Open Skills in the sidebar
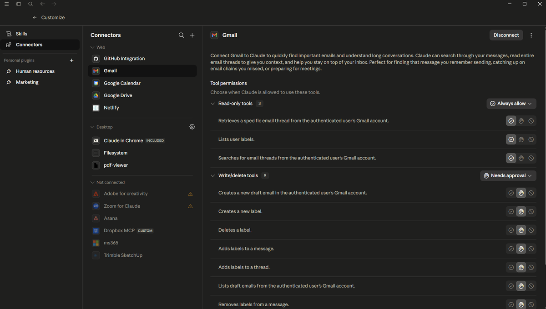The height and width of the screenshot is (309, 546). [x=40, y=34]
